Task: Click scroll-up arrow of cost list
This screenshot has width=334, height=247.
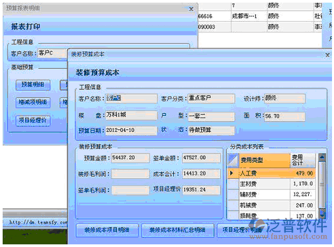Action: click(322, 157)
